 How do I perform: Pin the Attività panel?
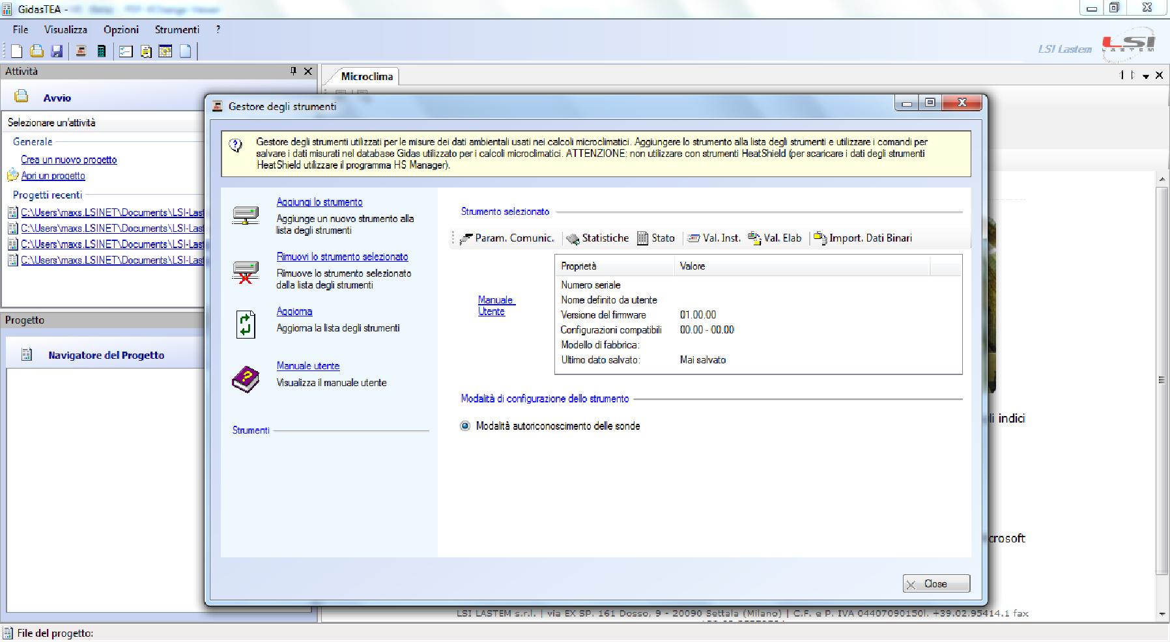click(293, 71)
